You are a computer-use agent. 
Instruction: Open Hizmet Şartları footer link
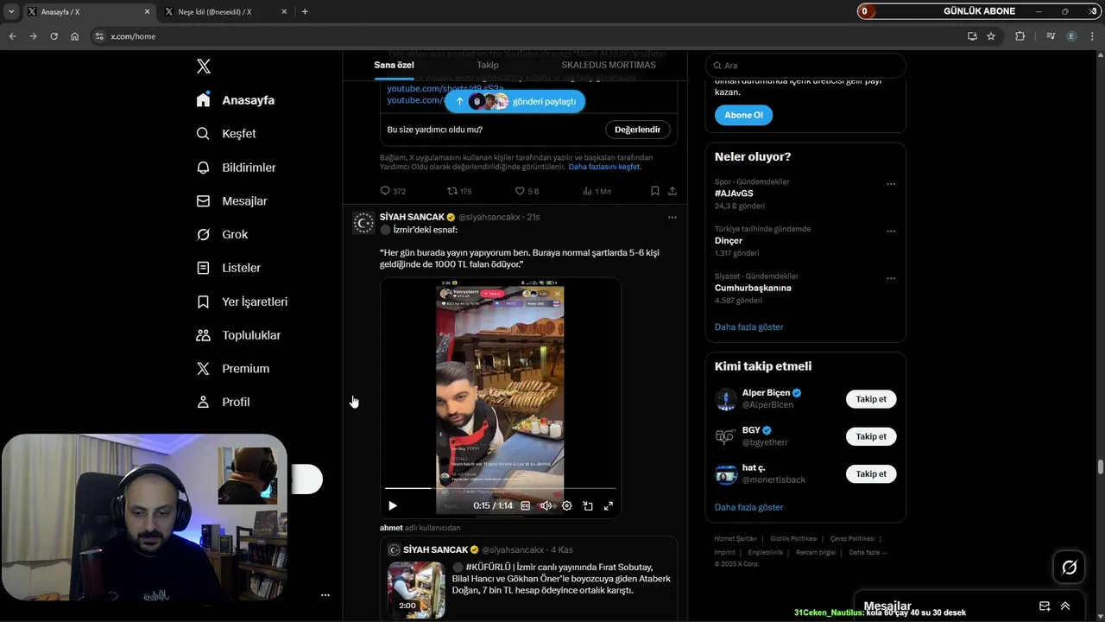[x=736, y=538]
